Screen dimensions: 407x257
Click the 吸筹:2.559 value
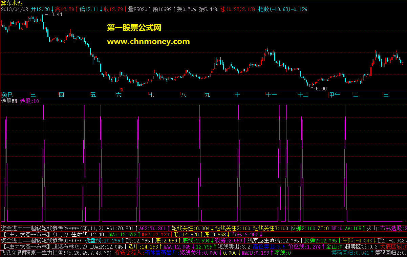coord(229,240)
